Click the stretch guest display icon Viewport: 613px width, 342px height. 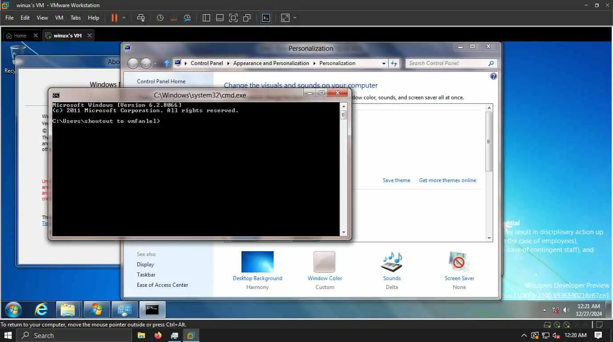coord(285,18)
